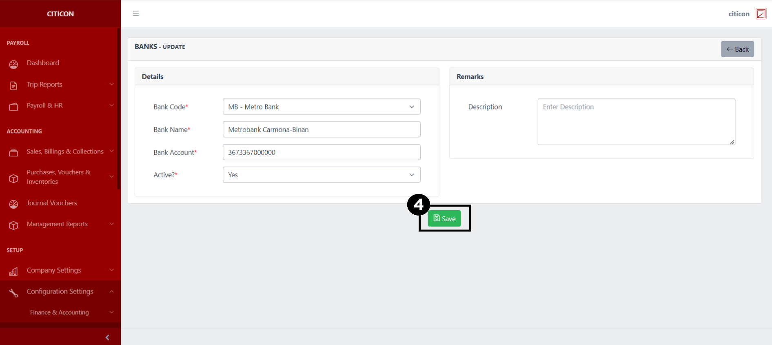Screen dimensions: 772x345
Task: Open the Management Reports menu
Action: [x=57, y=224]
